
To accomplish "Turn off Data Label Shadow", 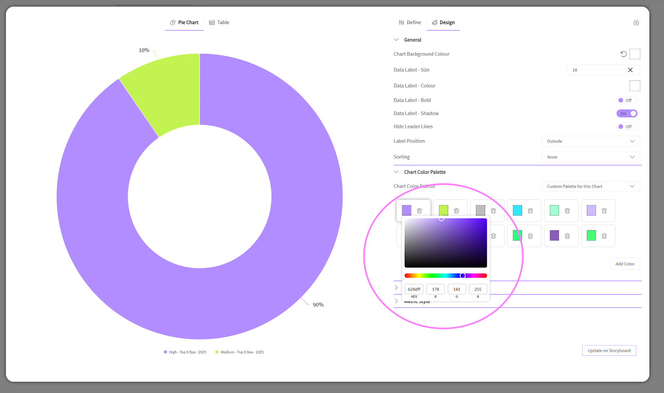I will pos(627,114).
